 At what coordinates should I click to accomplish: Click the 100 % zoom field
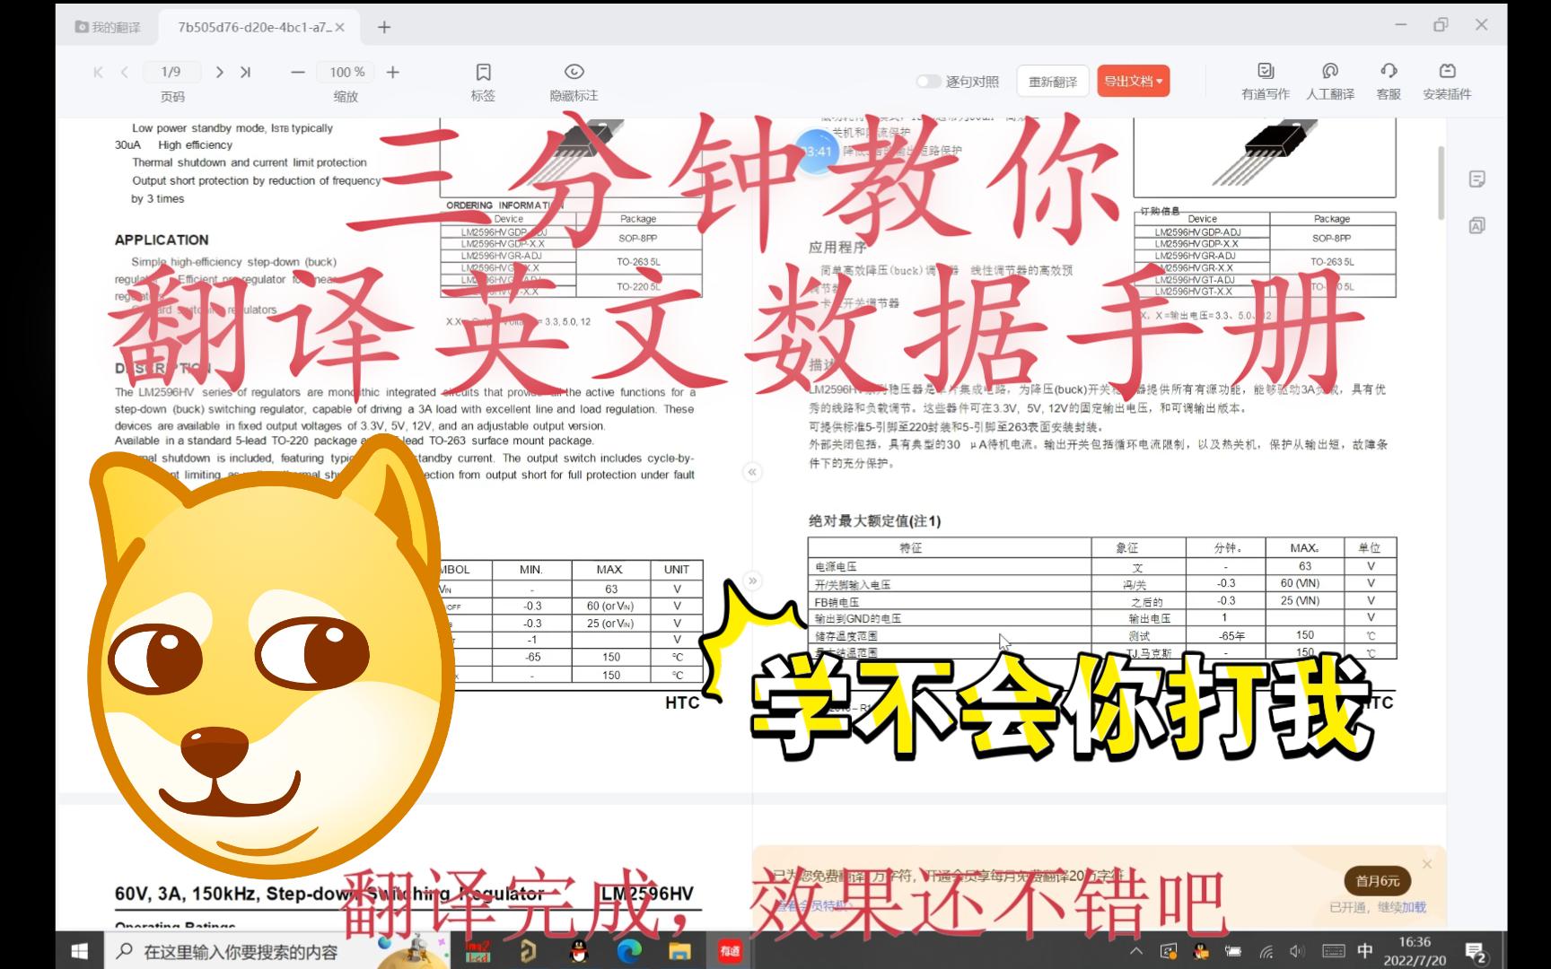[x=347, y=72]
